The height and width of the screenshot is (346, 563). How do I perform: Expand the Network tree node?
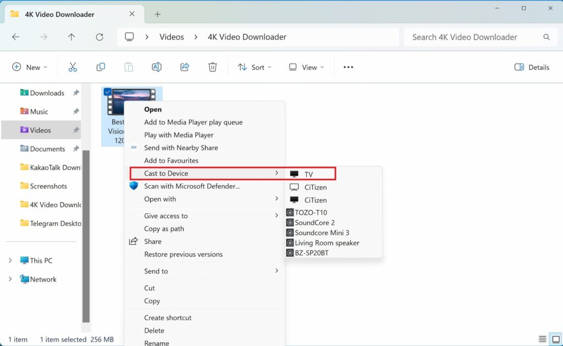tap(10, 279)
